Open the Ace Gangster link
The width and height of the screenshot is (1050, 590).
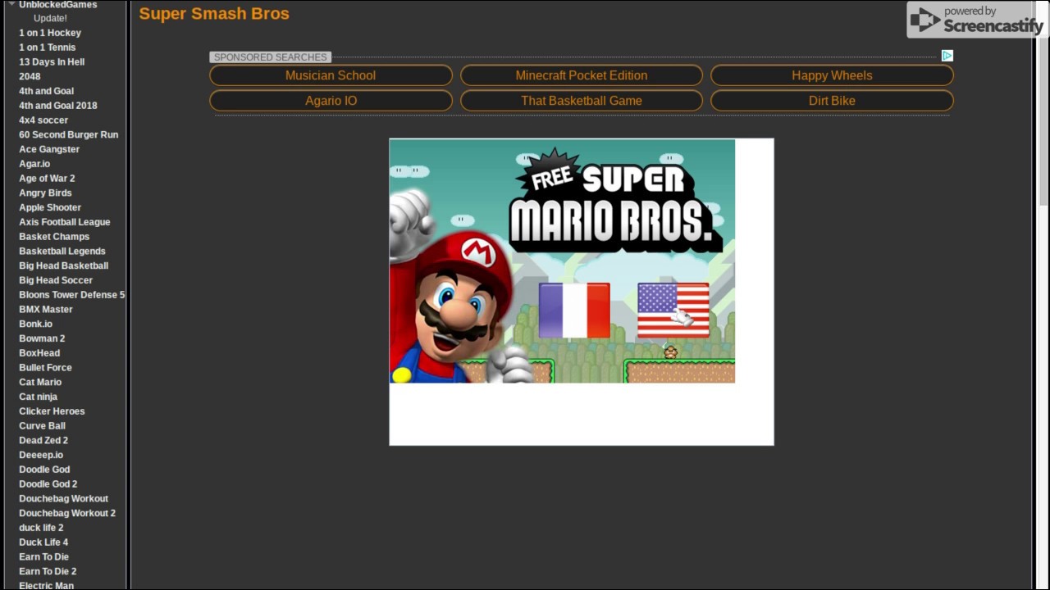49,149
